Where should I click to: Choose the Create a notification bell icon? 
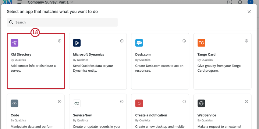click(x=139, y=103)
